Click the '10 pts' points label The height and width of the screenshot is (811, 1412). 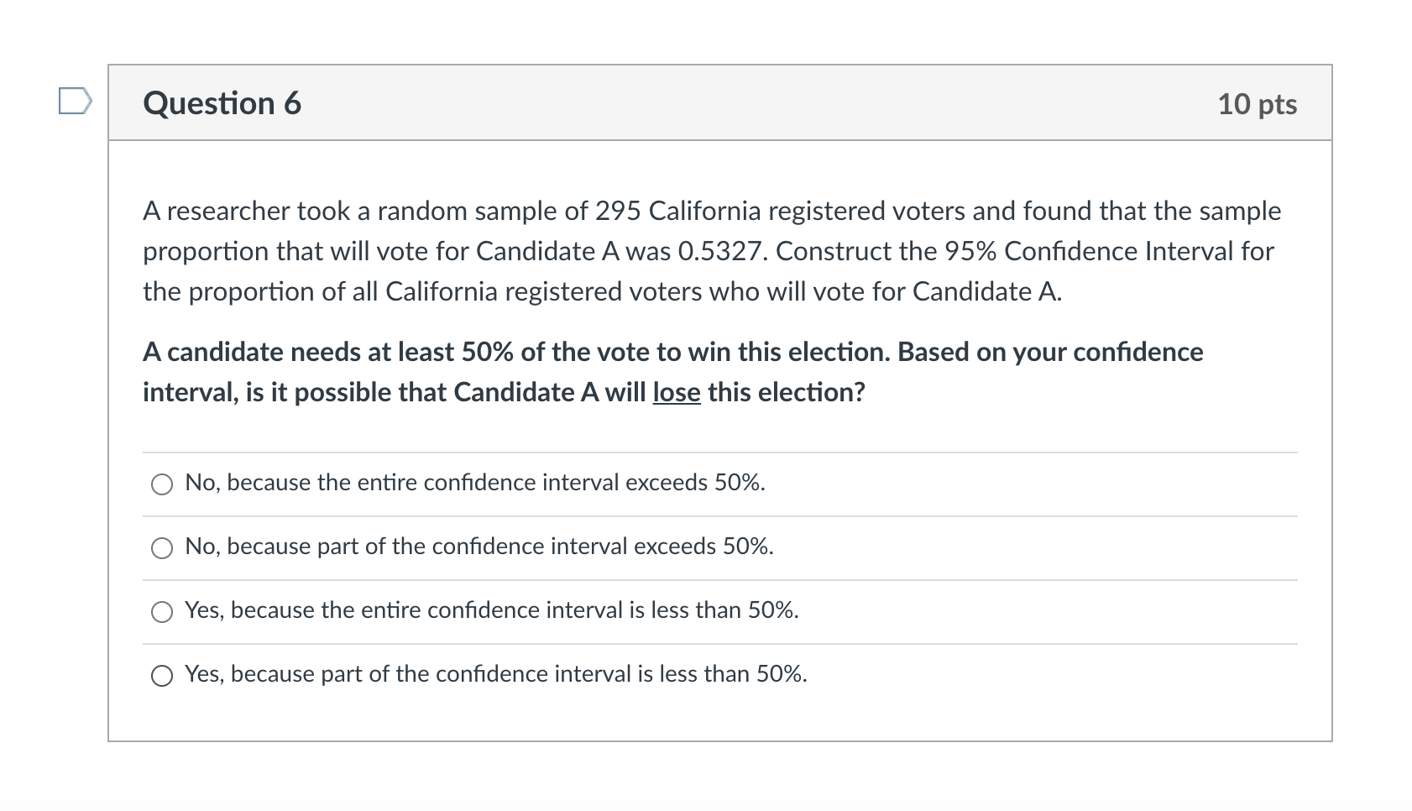pyautogui.click(x=1257, y=104)
